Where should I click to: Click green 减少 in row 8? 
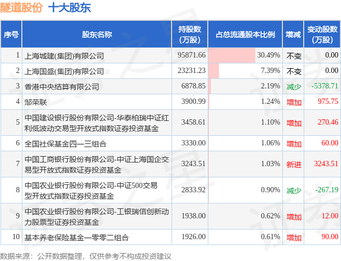[x=294, y=191]
